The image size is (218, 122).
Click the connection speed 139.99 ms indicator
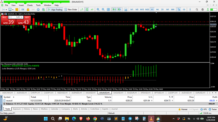[205, 113]
